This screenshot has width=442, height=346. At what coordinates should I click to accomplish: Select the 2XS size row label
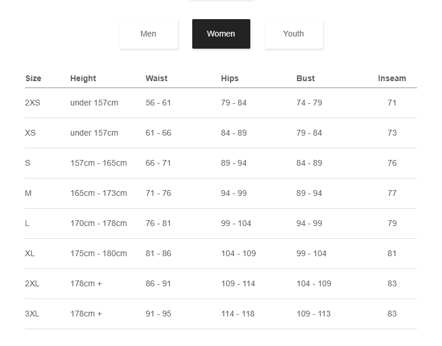click(x=33, y=103)
